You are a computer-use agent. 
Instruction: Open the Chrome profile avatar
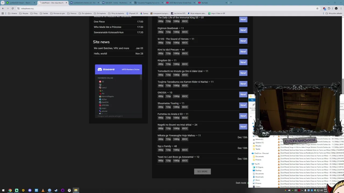(x=336, y=8)
